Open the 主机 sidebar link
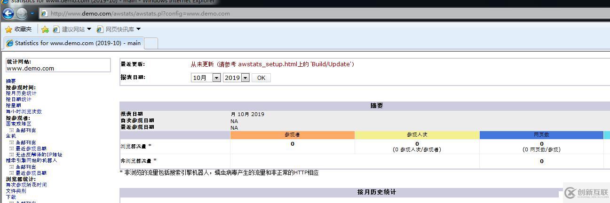Viewport: 610px width, 203px height. [11, 136]
